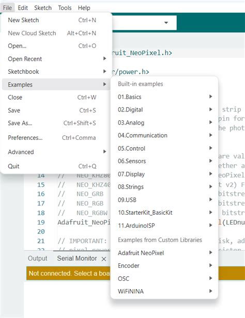The height and width of the screenshot is (318, 245).
Task: Open the Help menu
Action: pos(84,8)
